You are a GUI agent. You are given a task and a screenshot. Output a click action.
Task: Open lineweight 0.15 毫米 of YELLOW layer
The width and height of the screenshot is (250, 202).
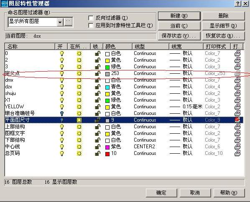point(186,107)
